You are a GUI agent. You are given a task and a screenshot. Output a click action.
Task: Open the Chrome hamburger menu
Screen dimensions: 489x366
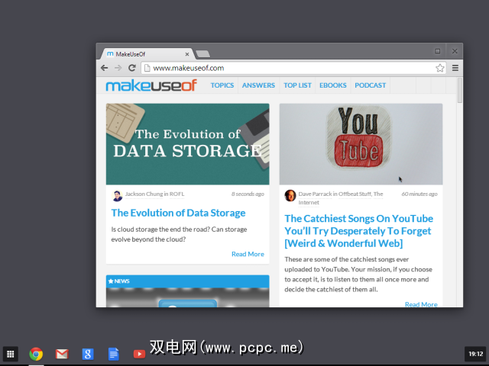click(x=455, y=68)
